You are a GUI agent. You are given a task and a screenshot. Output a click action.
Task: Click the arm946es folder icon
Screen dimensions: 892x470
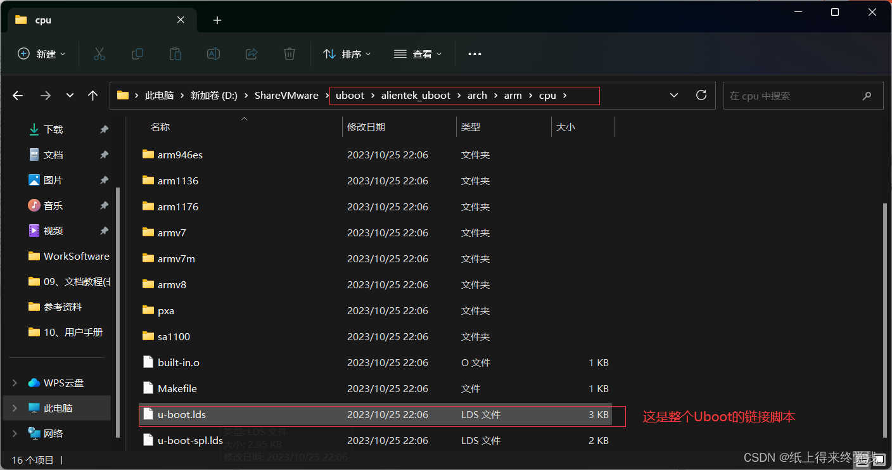click(148, 155)
